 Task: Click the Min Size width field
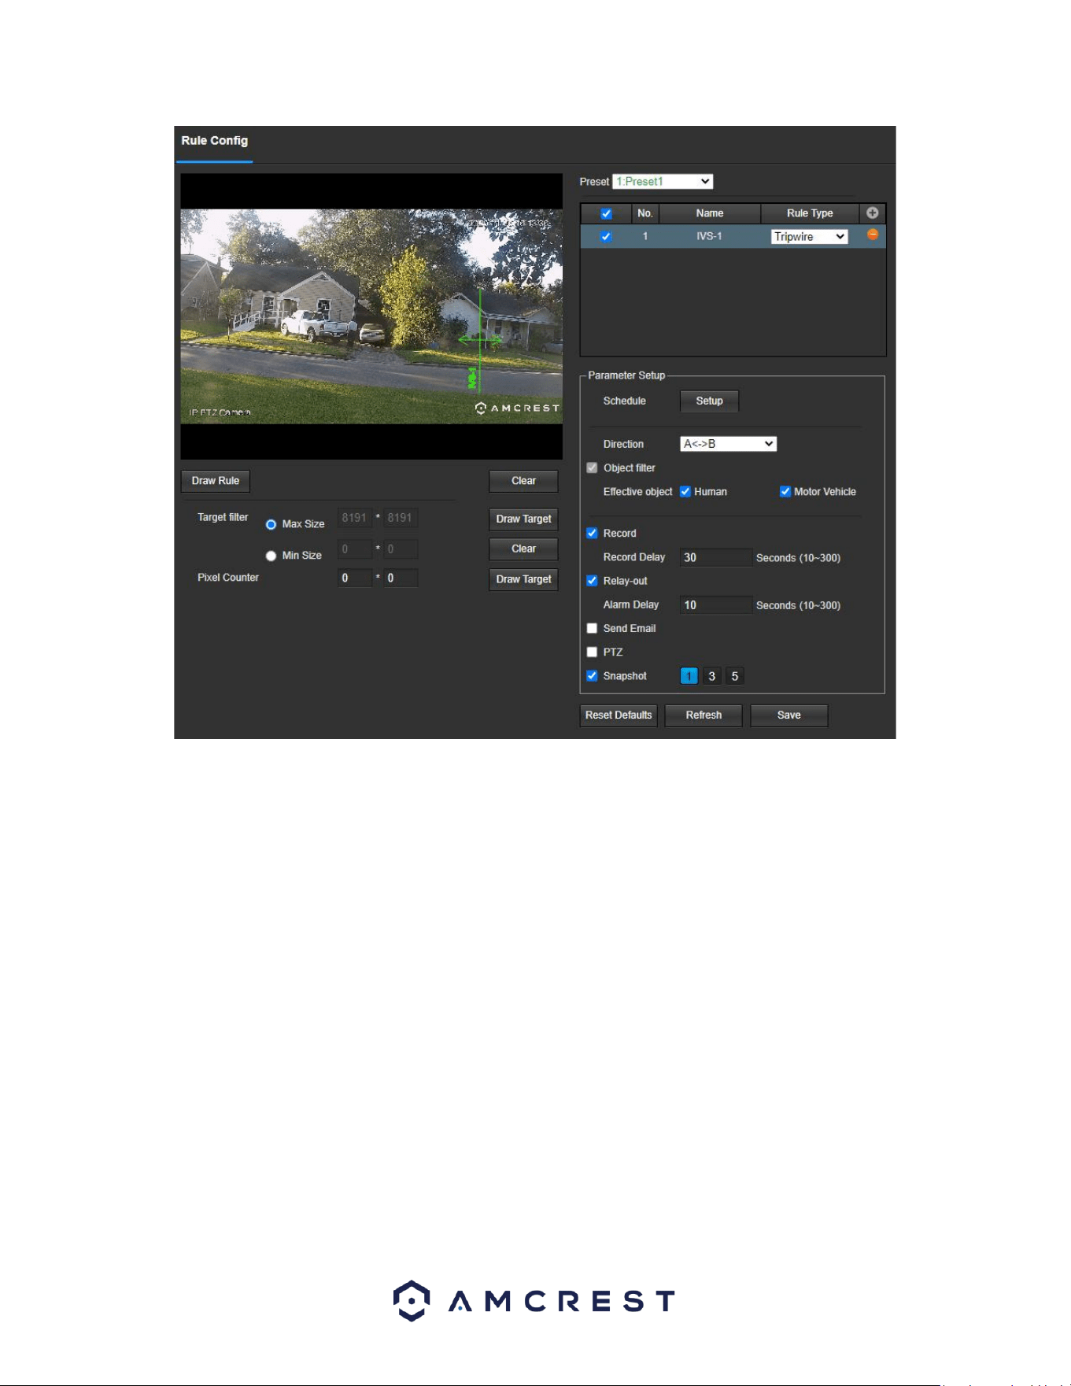354,549
